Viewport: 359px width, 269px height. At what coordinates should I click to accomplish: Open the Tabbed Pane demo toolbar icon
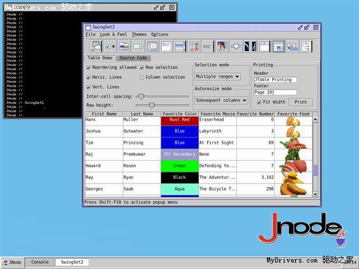click(x=264, y=46)
